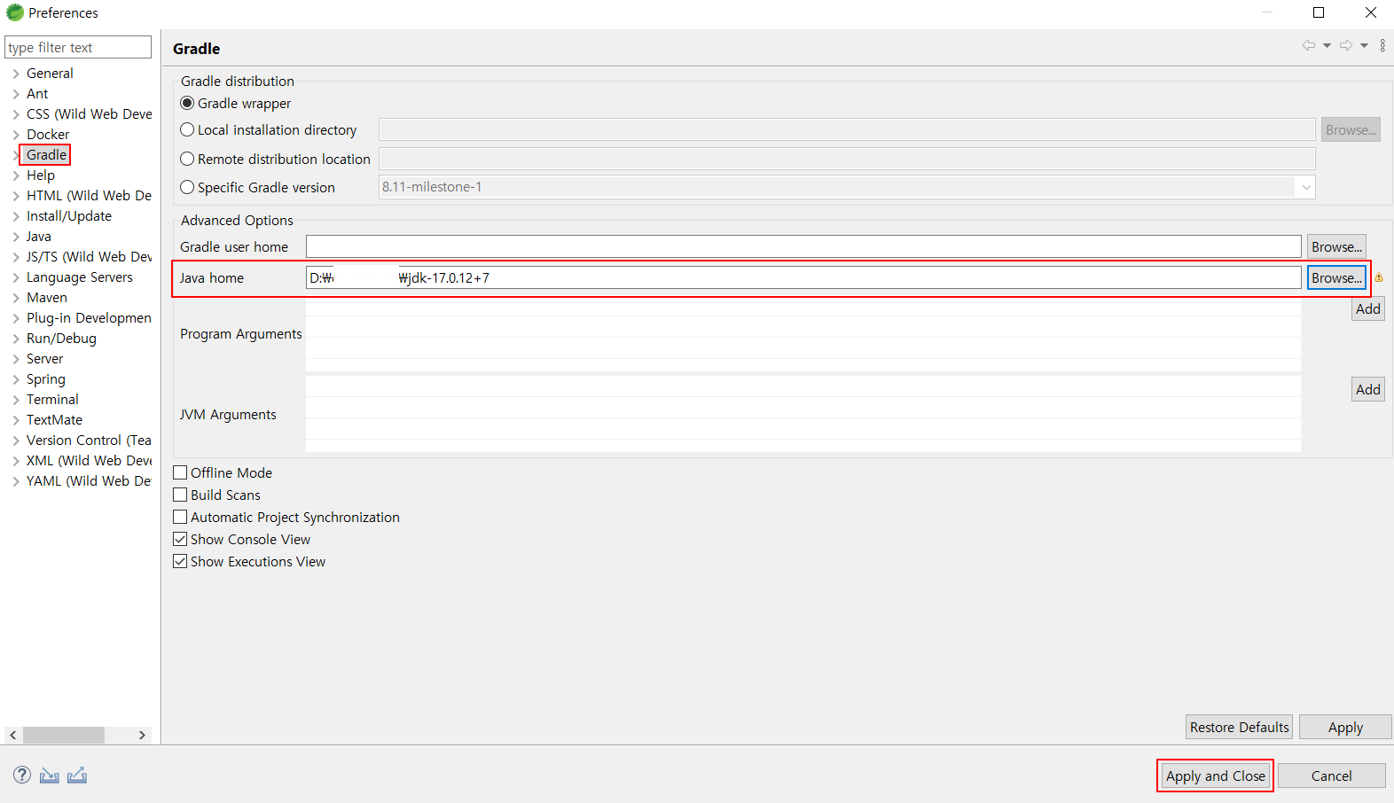Viewport: 1394px width, 803px height.
Task: Enable Automatic Project Synchronization checkbox
Action: tap(180, 517)
